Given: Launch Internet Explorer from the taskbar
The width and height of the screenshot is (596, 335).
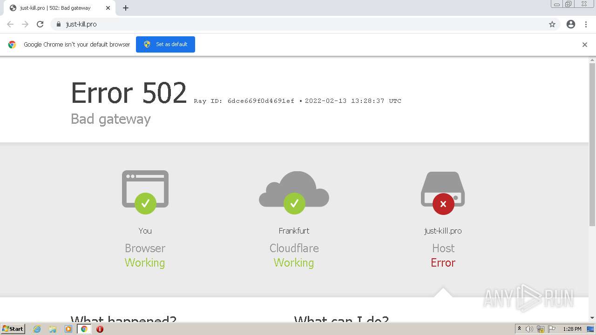Looking at the screenshot, I should [37, 329].
